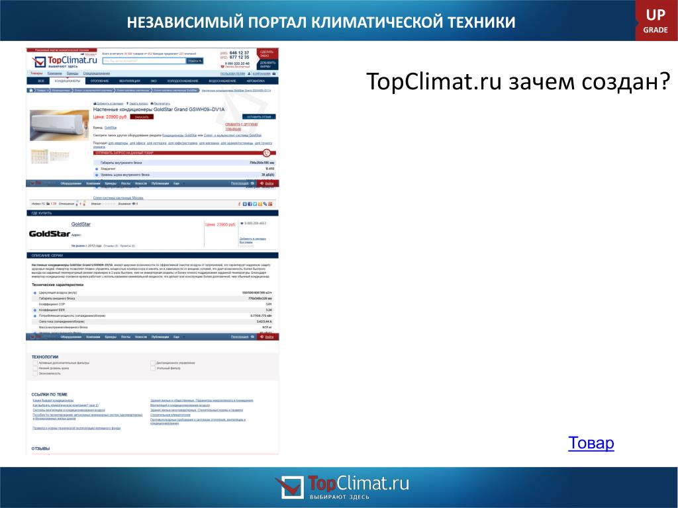Click the red СДЕЛАТЬ ЗАКАЗ button
The image size is (678, 508).
[267, 54]
